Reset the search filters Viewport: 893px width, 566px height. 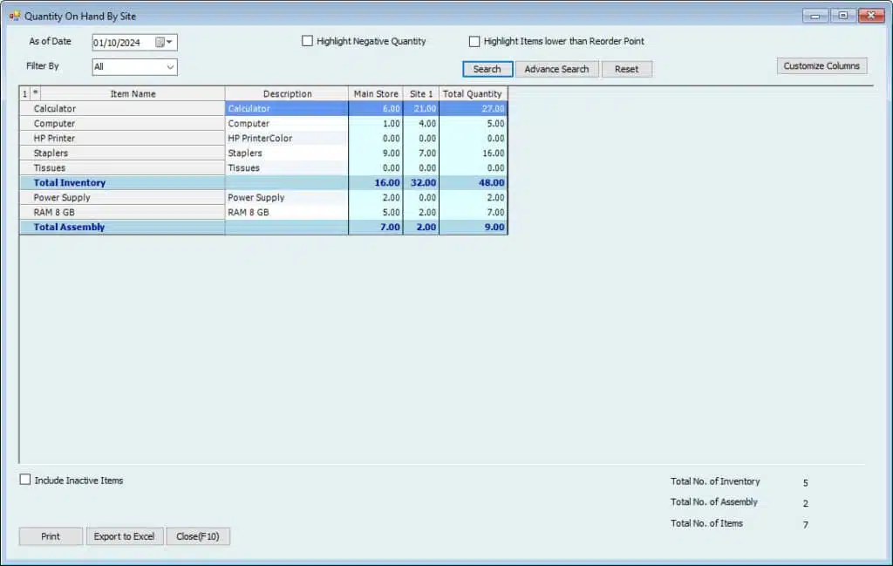(626, 69)
